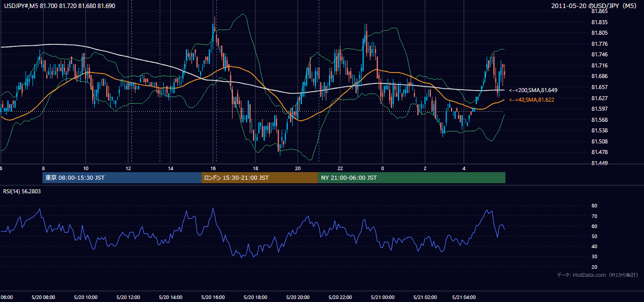Click the 81.657 price axis label
Image resolution: width=644 pixels, height=302 pixels.
pos(599,87)
